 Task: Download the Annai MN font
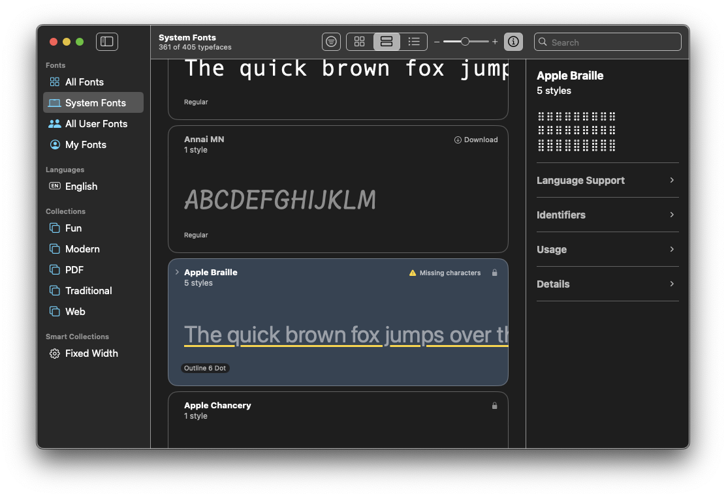(x=476, y=140)
